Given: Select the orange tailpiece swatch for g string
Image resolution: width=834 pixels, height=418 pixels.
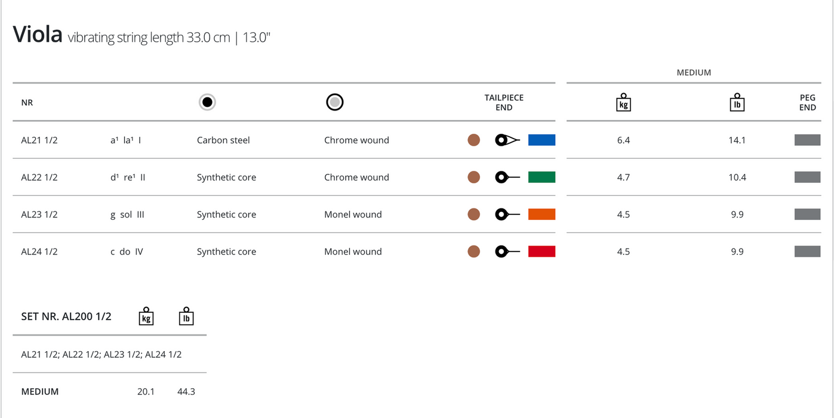Looking at the screenshot, I should coord(541,214).
